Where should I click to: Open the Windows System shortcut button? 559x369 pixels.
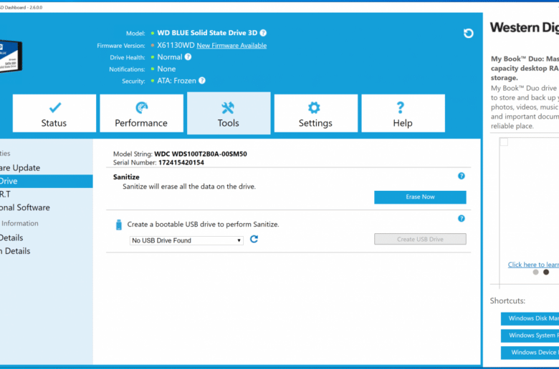[530, 335]
